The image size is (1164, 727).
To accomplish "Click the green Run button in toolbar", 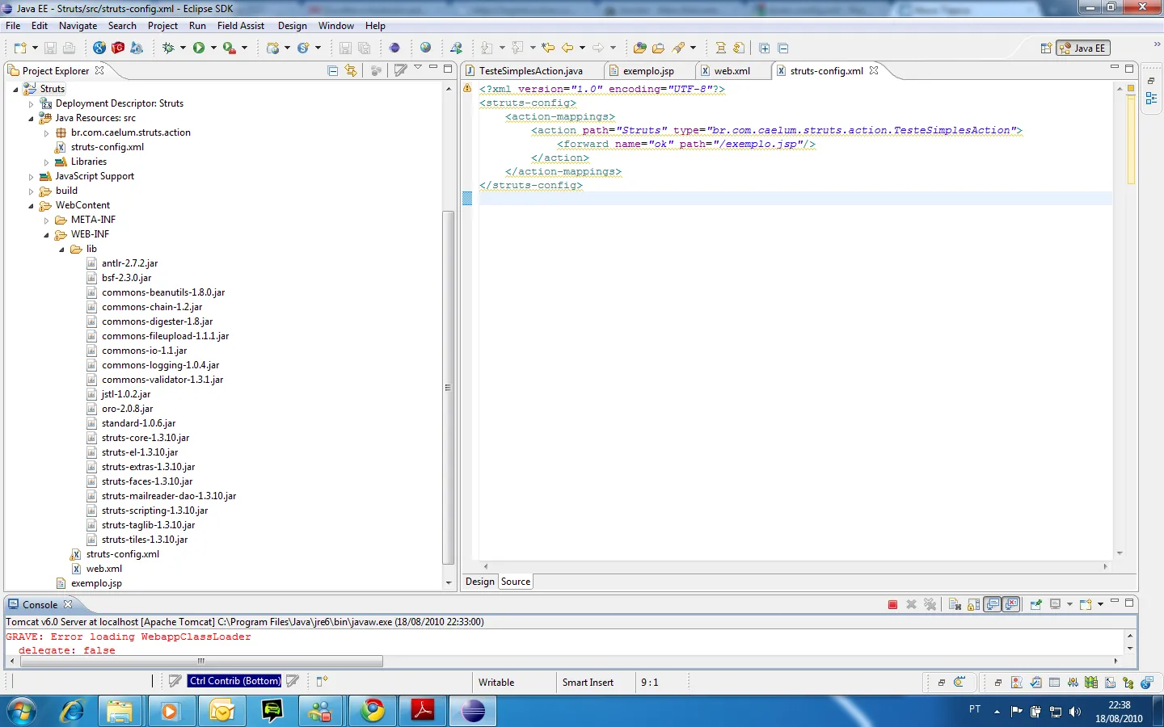I will [199, 48].
